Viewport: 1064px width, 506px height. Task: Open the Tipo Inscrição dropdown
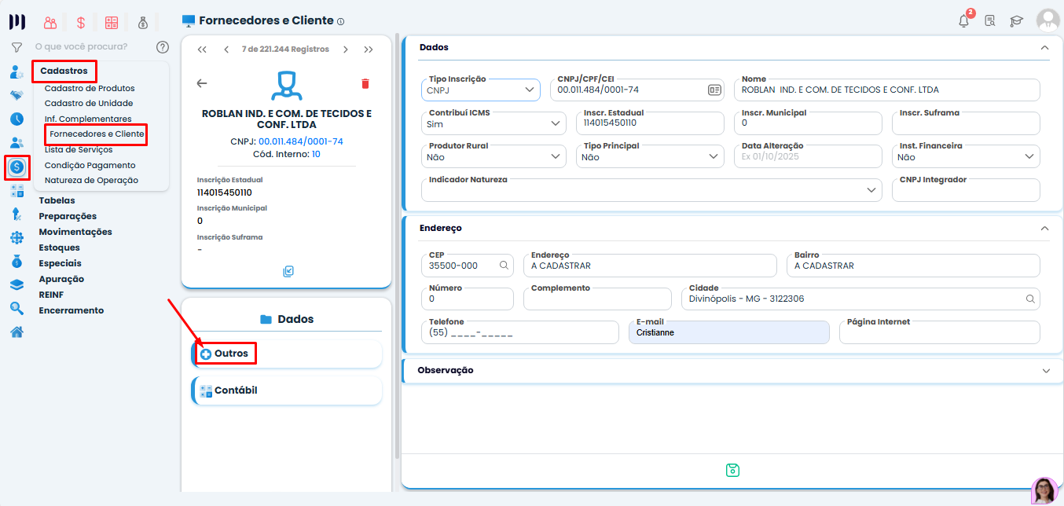(x=481, y=90)
